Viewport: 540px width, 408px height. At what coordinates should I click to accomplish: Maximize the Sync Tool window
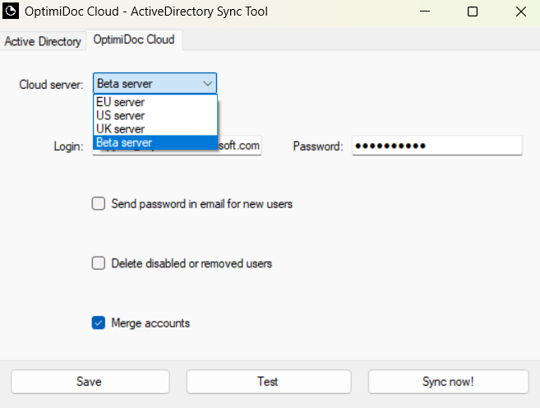click(472, 12)
